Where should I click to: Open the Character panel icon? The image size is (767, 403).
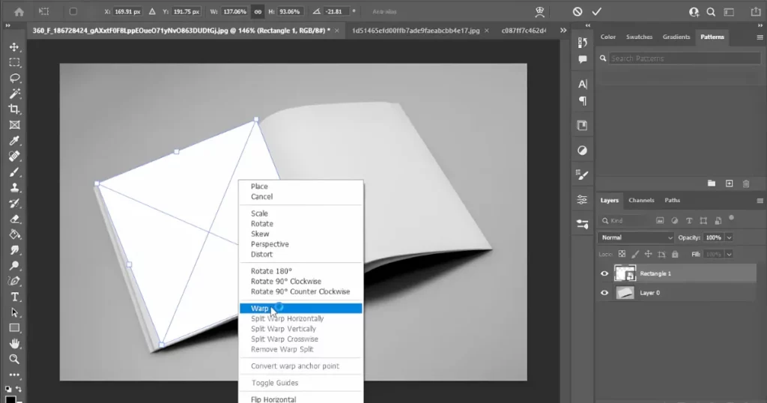tap(582, 84)
